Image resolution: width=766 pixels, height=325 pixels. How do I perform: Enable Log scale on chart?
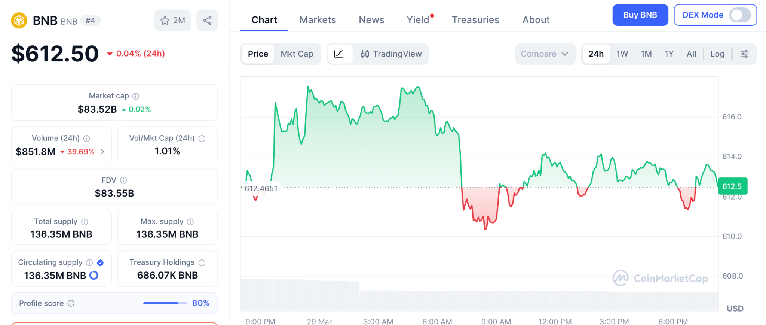coord(717,54)
